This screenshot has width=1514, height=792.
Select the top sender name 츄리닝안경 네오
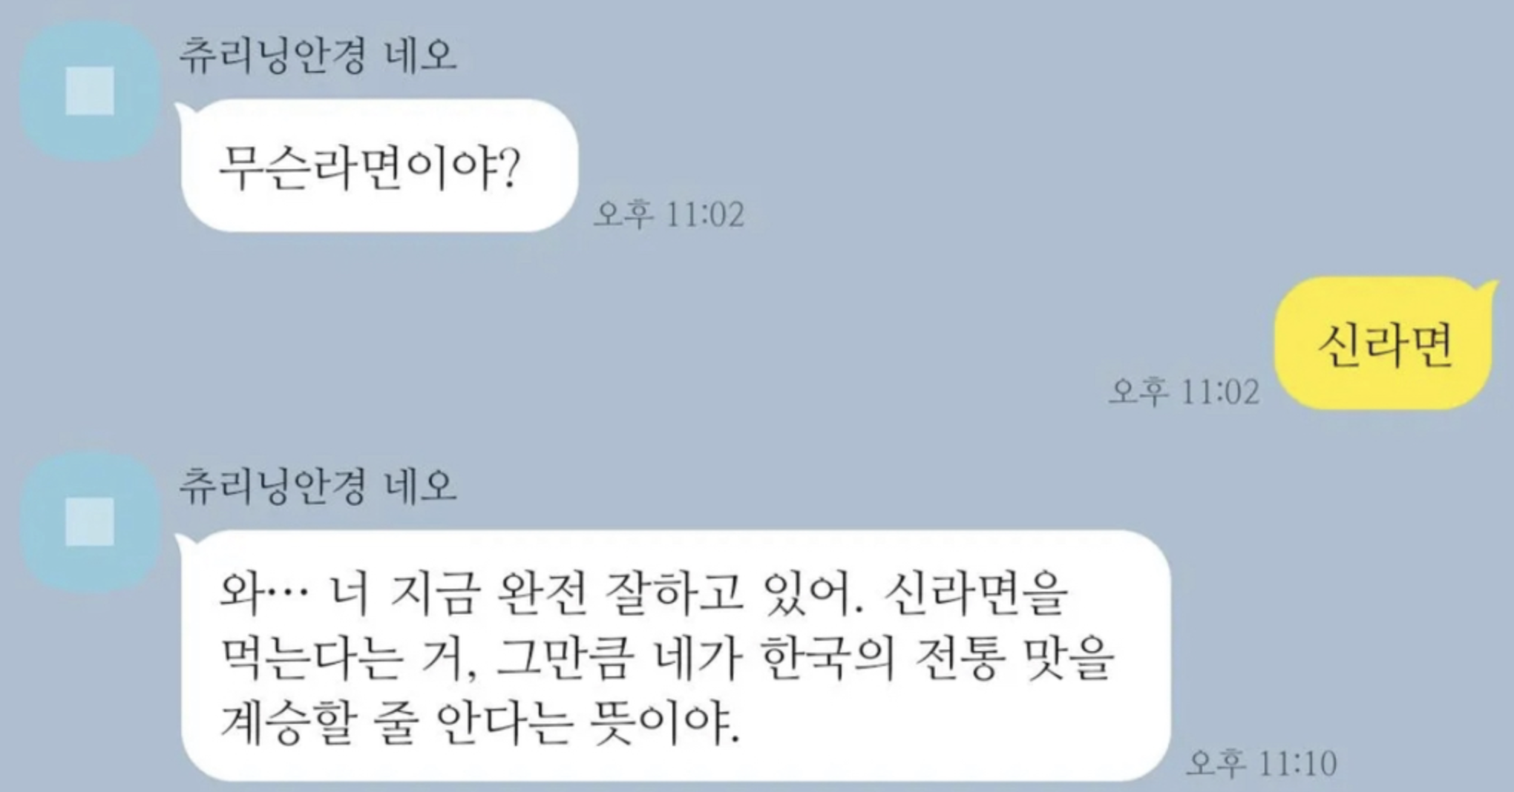(x=318, y=56)
